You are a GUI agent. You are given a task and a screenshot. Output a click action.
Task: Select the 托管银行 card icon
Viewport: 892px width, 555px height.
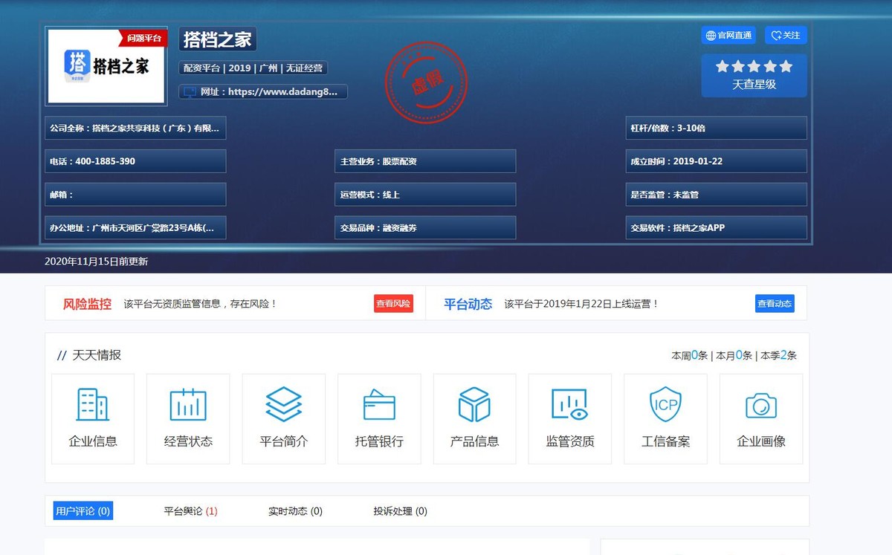(379, 406)
